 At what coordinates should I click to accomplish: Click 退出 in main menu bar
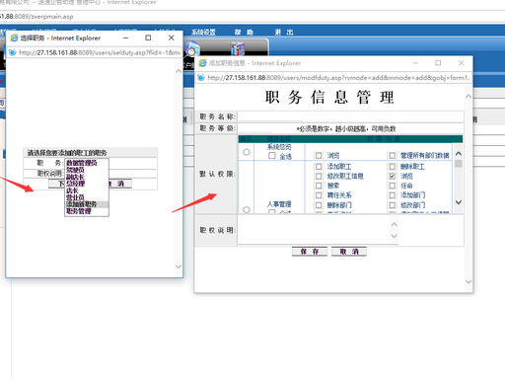[x=284, y=33]
